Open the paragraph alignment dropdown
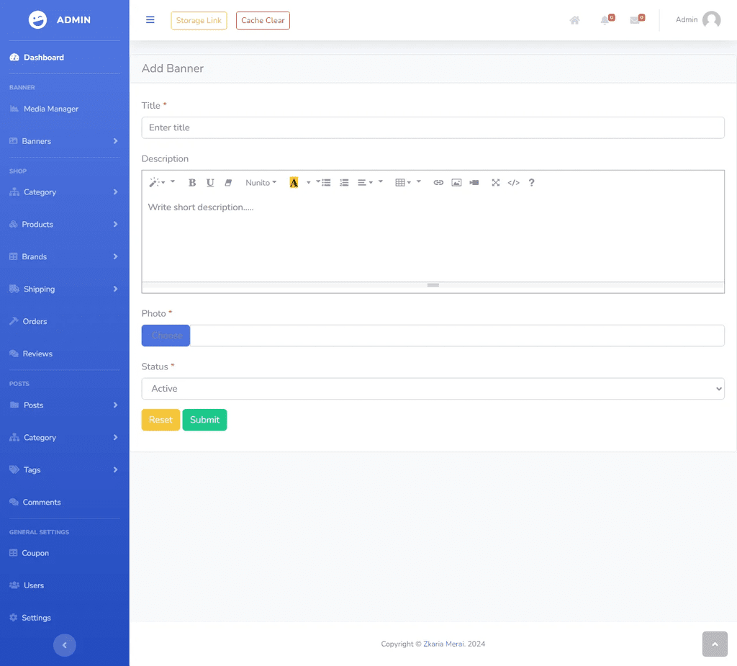737x666 pixels. pyautogui.click(x=365, y=182)
